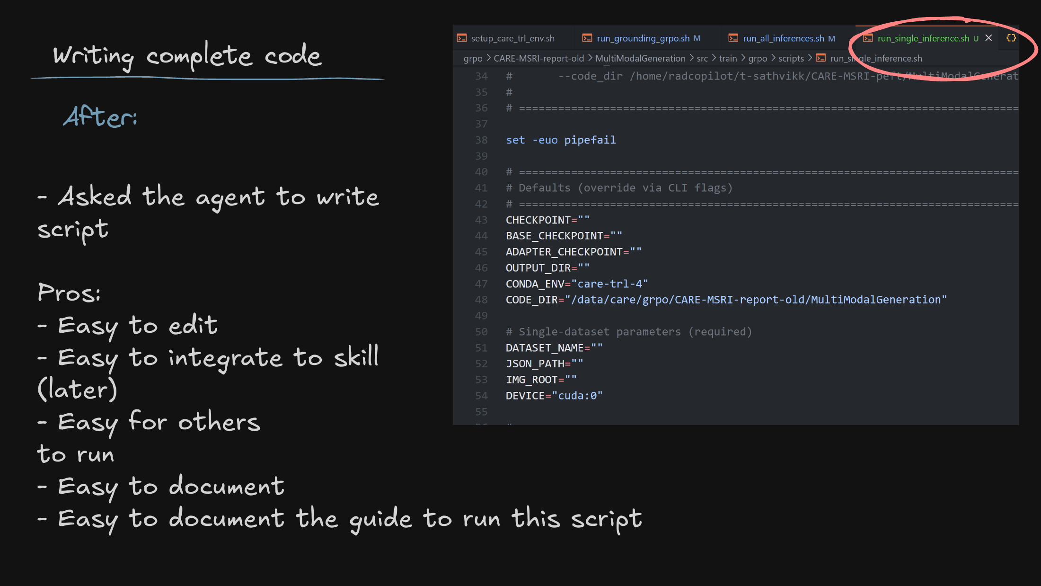The height and width of the screenshot is (586, 1041).
Task: Click the '# Defaults (override via CLI flags)' comment
Action: coord(619,188)
